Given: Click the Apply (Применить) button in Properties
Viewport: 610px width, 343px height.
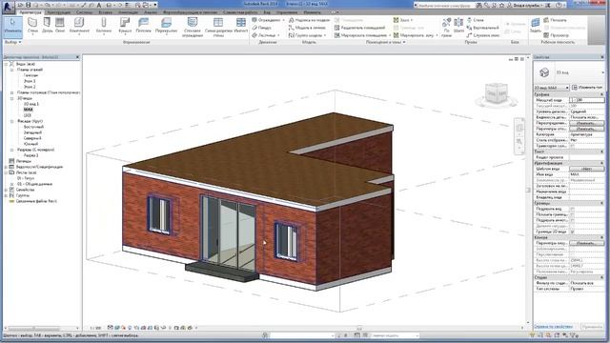Looking at the screenshot, I should pyautogui.click(x=592, y=327).
